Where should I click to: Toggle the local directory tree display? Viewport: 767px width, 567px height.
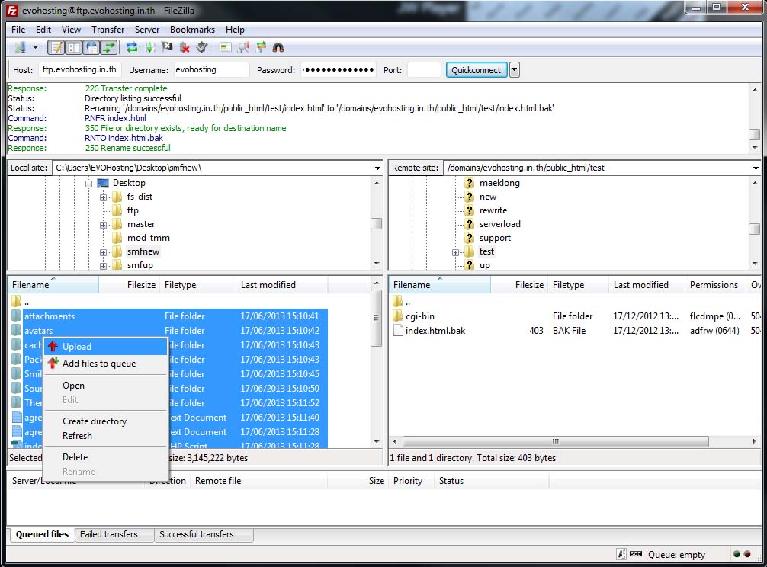click(x=74, y=47)
